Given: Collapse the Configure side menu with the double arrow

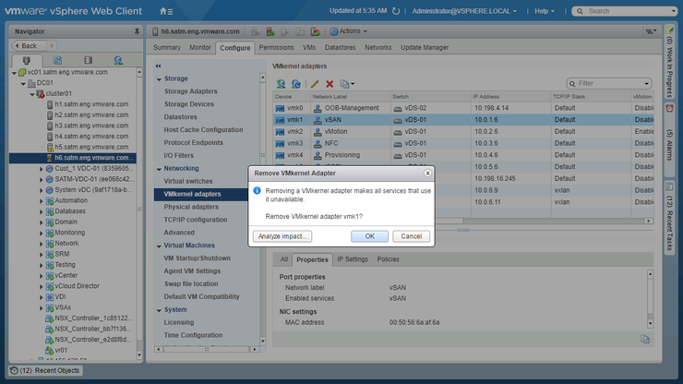Looking at the screenshot, I should (158, 66).
